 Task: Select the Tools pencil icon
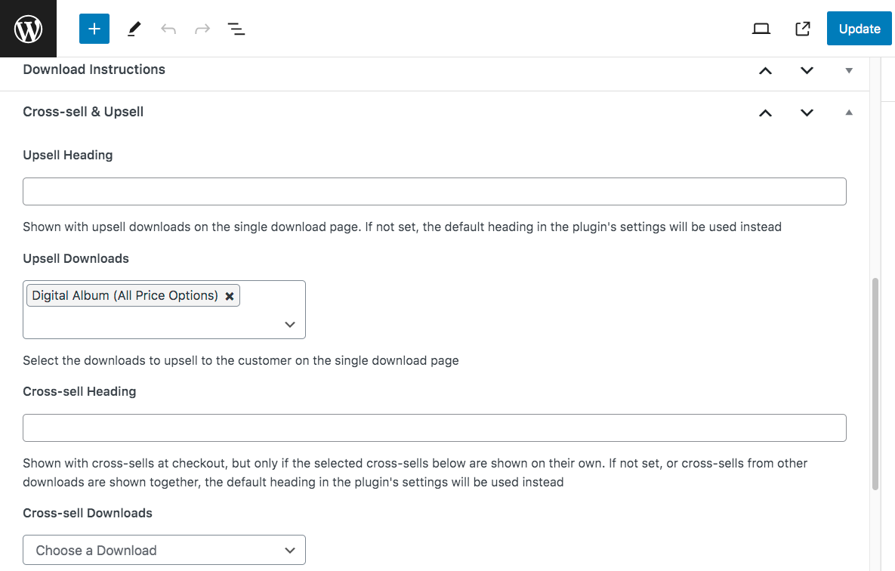(x=134, y=28)
